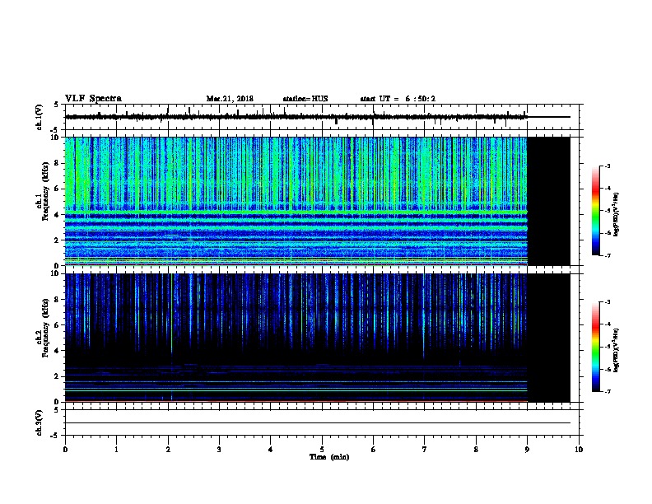Click the "ch.3(V)" axis label
652x504 pixels.
point(40,422)
